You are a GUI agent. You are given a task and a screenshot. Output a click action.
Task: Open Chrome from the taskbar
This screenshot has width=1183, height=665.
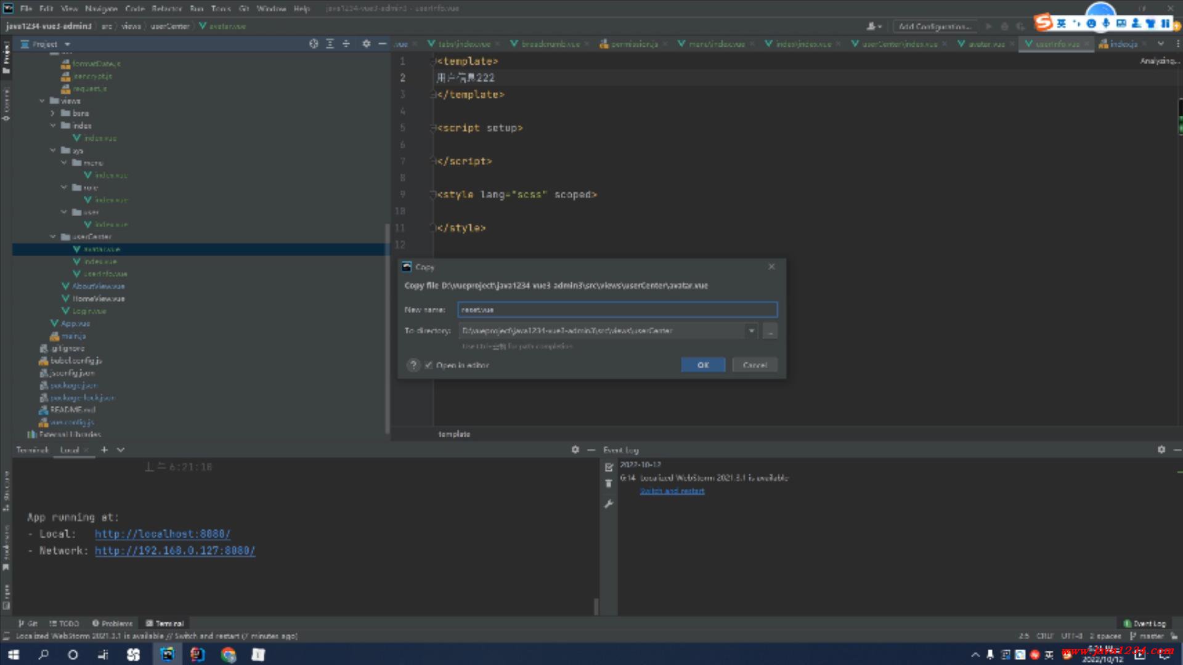pos(228,655)
